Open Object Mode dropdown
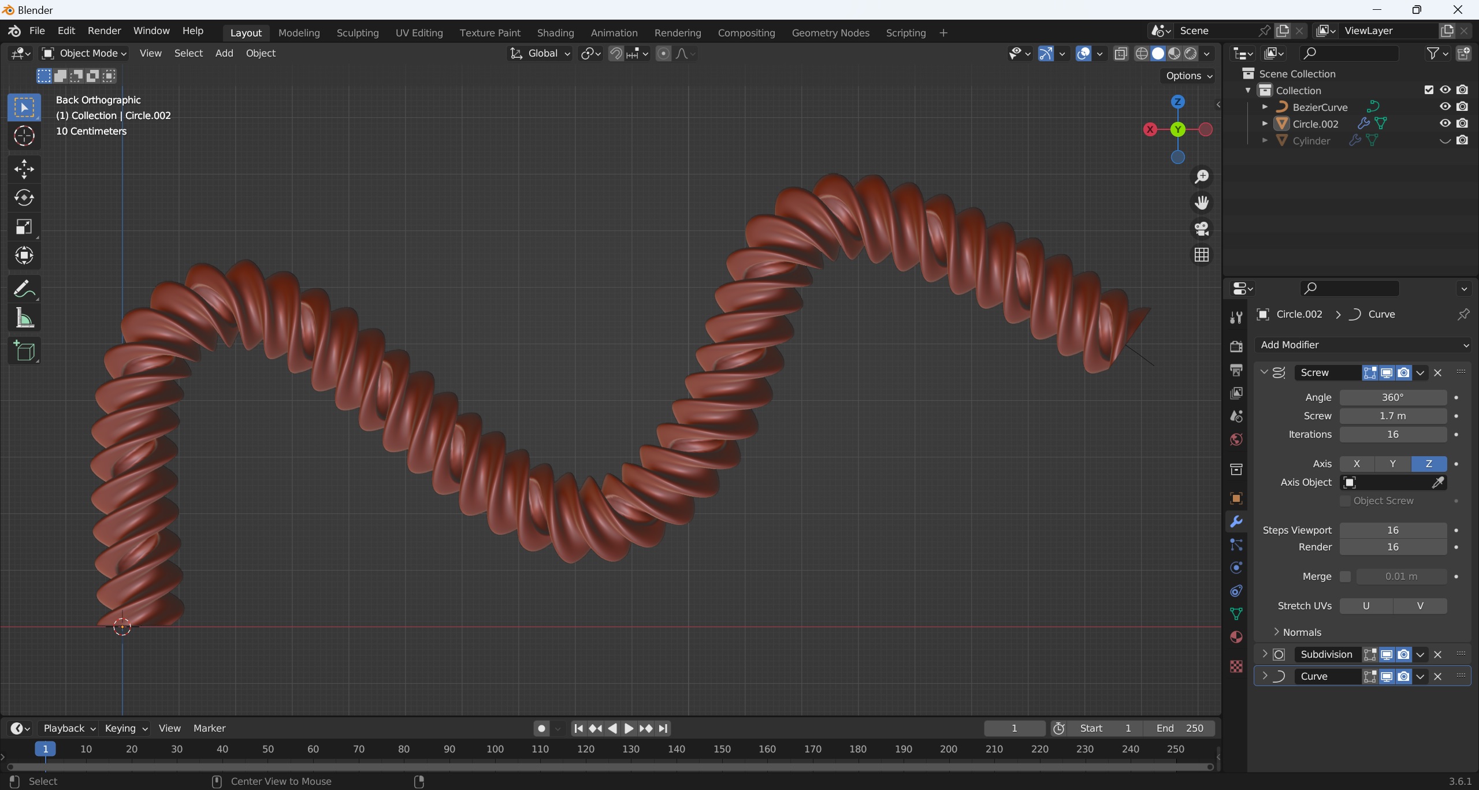The width and height of the screenshot is (1479, 790). pyautogui.click(x=84, y=54)
